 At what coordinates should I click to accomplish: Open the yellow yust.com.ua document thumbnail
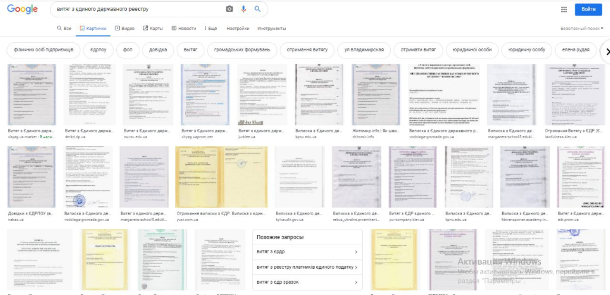point(203,177)
